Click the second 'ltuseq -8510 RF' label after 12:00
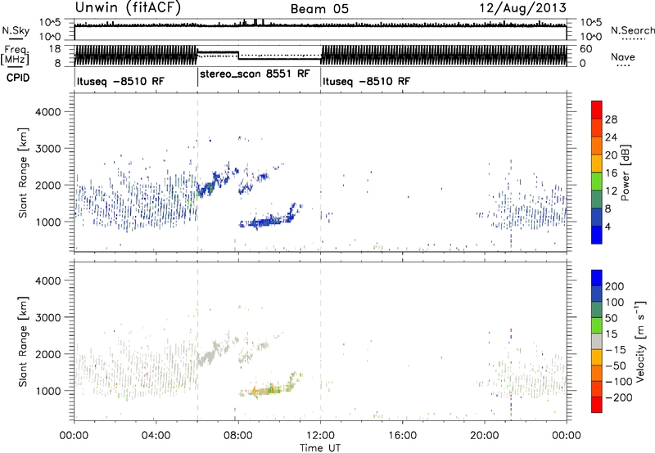This screenshot has height=453, width=655. coord(366,81)
